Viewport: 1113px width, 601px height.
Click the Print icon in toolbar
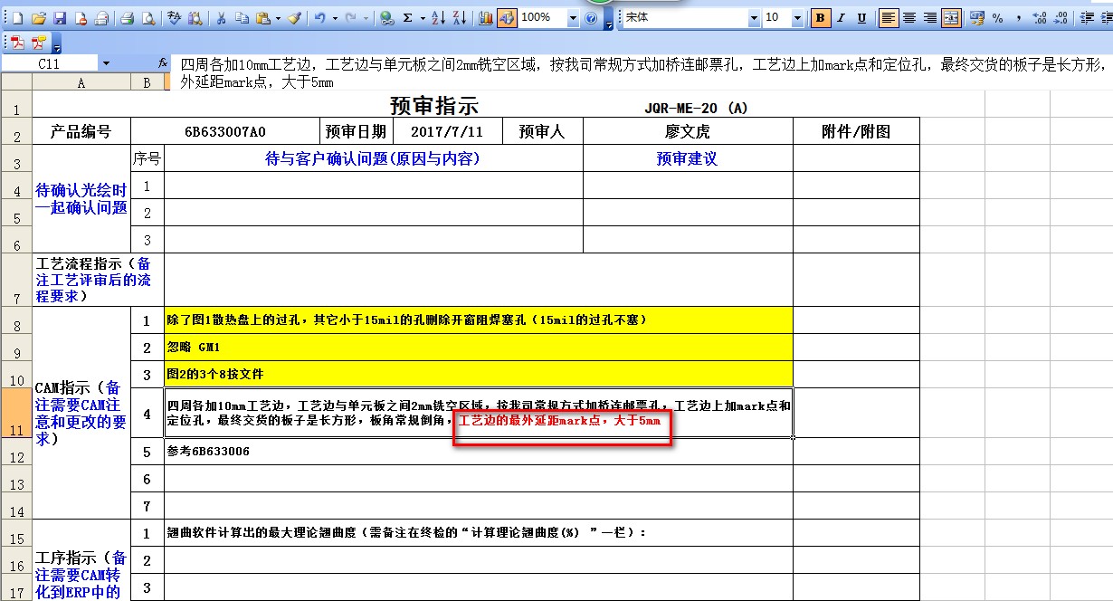[x=128, y=18]
